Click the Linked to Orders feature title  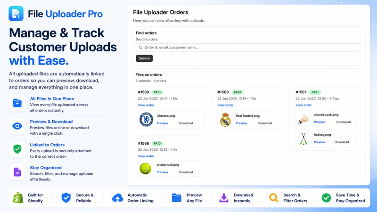click(47, 145)
